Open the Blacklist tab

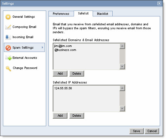pos(102,14)
